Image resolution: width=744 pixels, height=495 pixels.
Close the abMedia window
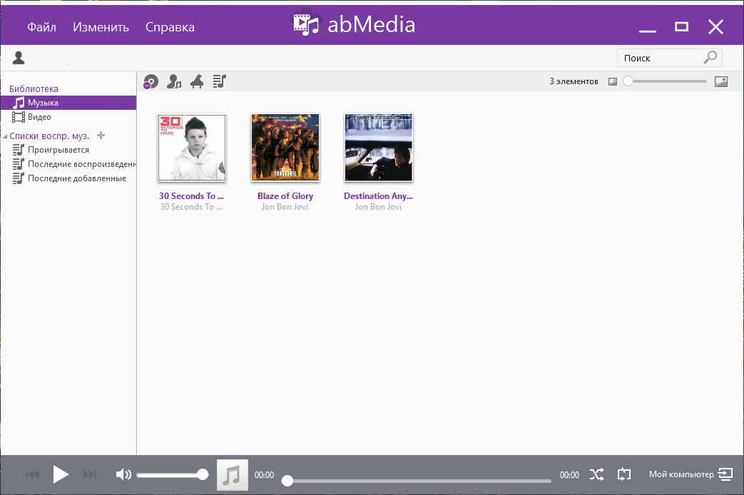tap(715, 26)
